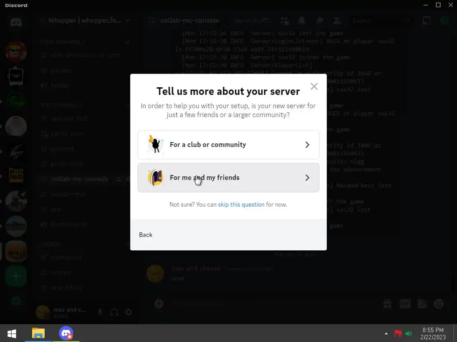Click the club or community illustration icon
The height and width of the screenshot is (342, 457).
155,144
